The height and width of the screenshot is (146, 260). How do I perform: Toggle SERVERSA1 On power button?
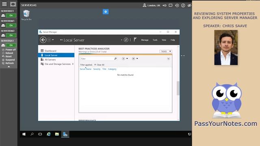point(11,45)
